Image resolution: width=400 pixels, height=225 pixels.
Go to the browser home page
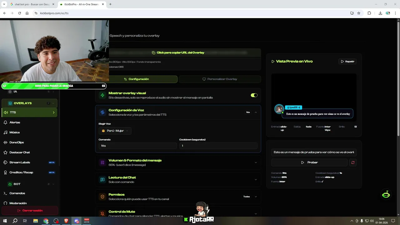[x=27, y=13]
